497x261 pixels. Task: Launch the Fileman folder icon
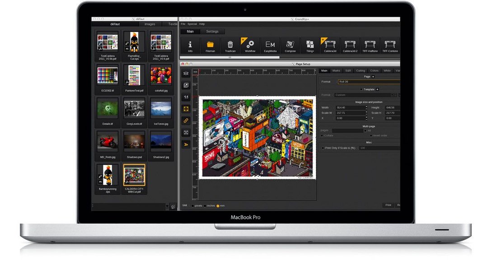tap(210, 46)
